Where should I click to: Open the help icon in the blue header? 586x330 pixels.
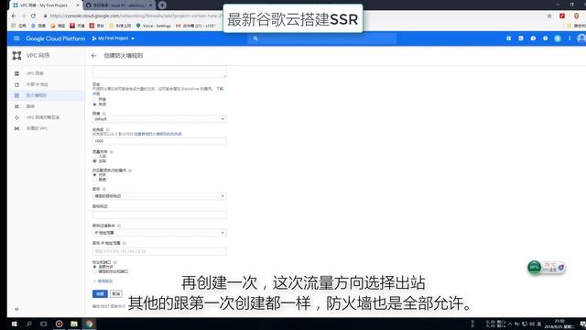tap(546, 38)
